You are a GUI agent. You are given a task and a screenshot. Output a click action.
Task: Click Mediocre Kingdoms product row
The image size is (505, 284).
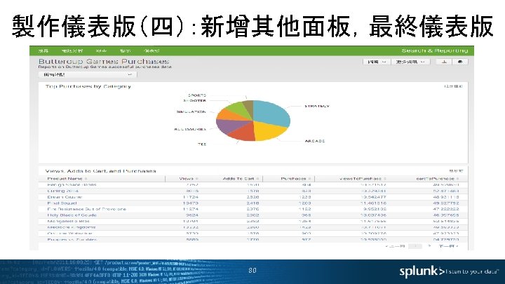[252, 227]
